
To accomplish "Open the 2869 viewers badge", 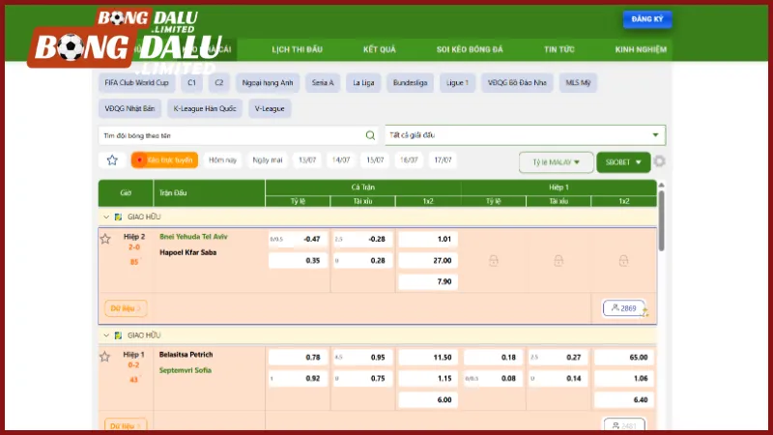I will [623, 308].
